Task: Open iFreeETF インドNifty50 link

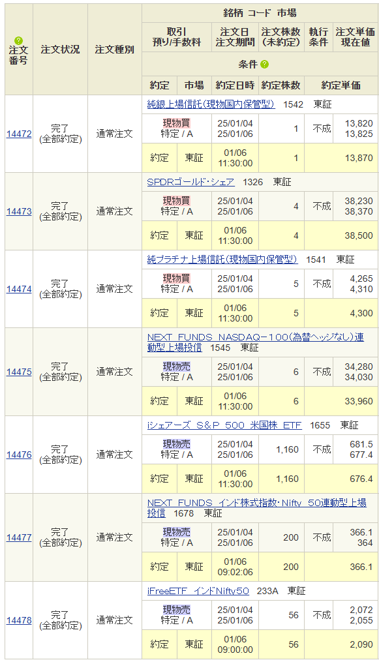Action: pos(198,591)
